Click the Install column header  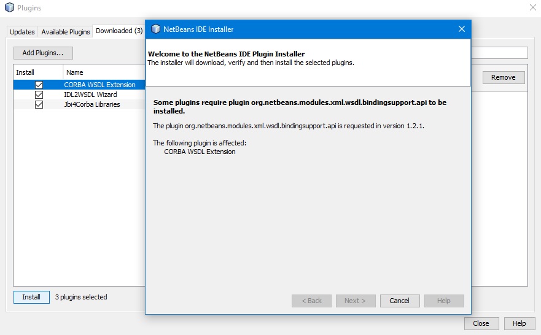(38, 72)
